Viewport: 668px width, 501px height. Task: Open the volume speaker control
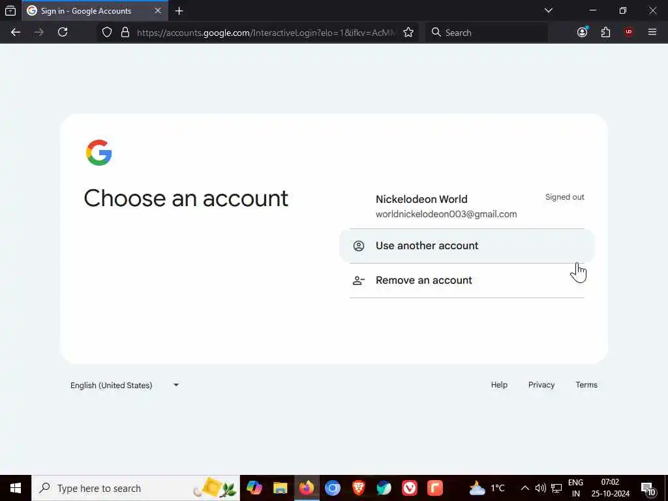point(541,488)
